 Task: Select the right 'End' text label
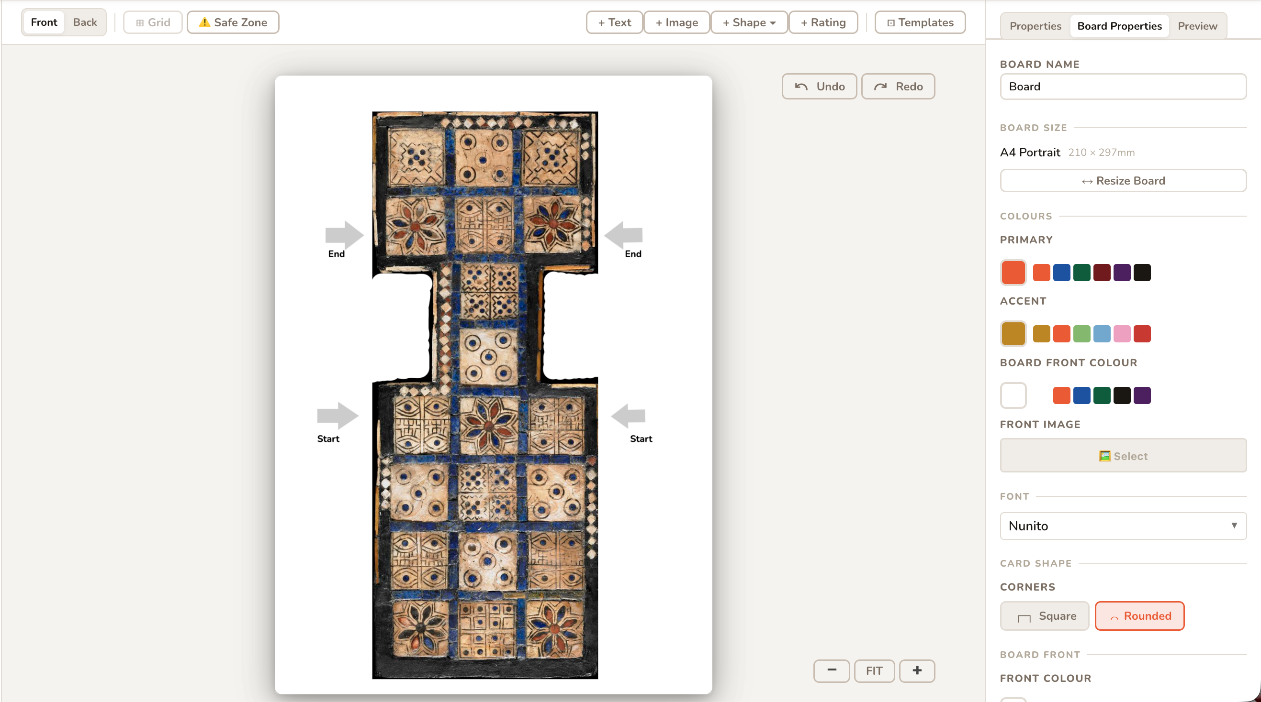tap(633, 254)
